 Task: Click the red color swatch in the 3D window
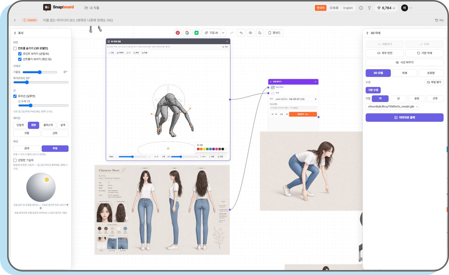(198, 149)
